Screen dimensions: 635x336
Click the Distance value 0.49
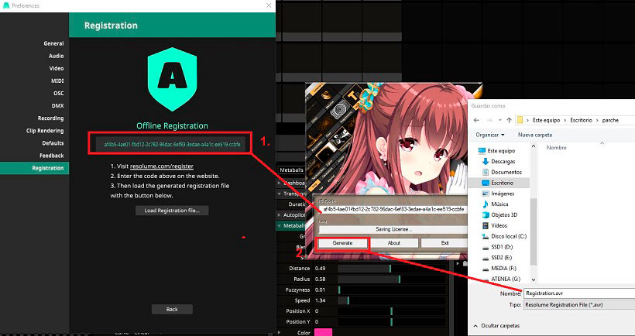[321, 269]
